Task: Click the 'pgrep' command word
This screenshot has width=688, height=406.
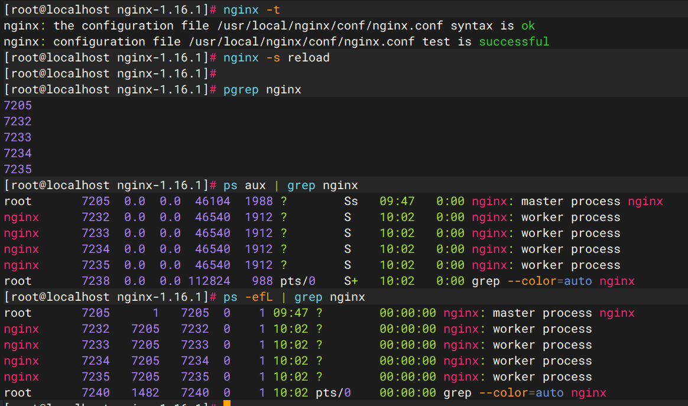Action: pyautogui.click(x=241, y=90)
